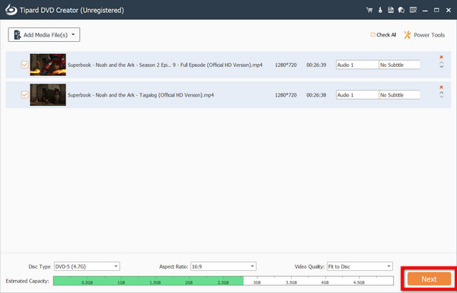Image resolution: width=457 pixels, height=293 pixels.
Task: Click the Tipard DVD Creator logo icon
Action: (x=11, y=10)
